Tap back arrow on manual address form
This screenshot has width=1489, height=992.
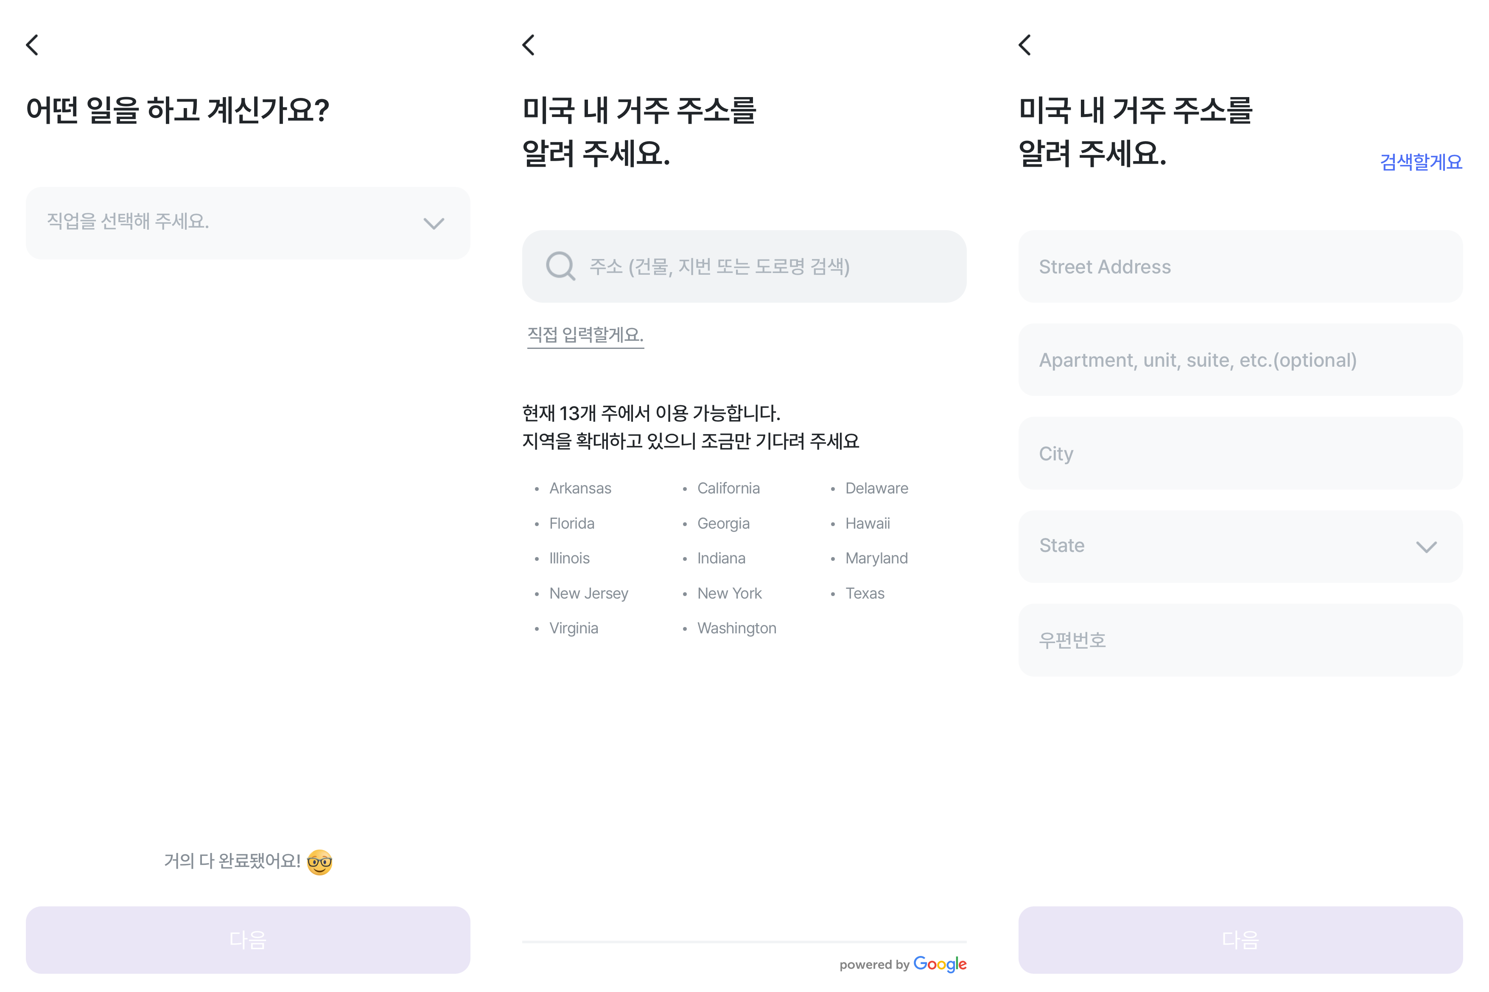[x=1025, y=45]
